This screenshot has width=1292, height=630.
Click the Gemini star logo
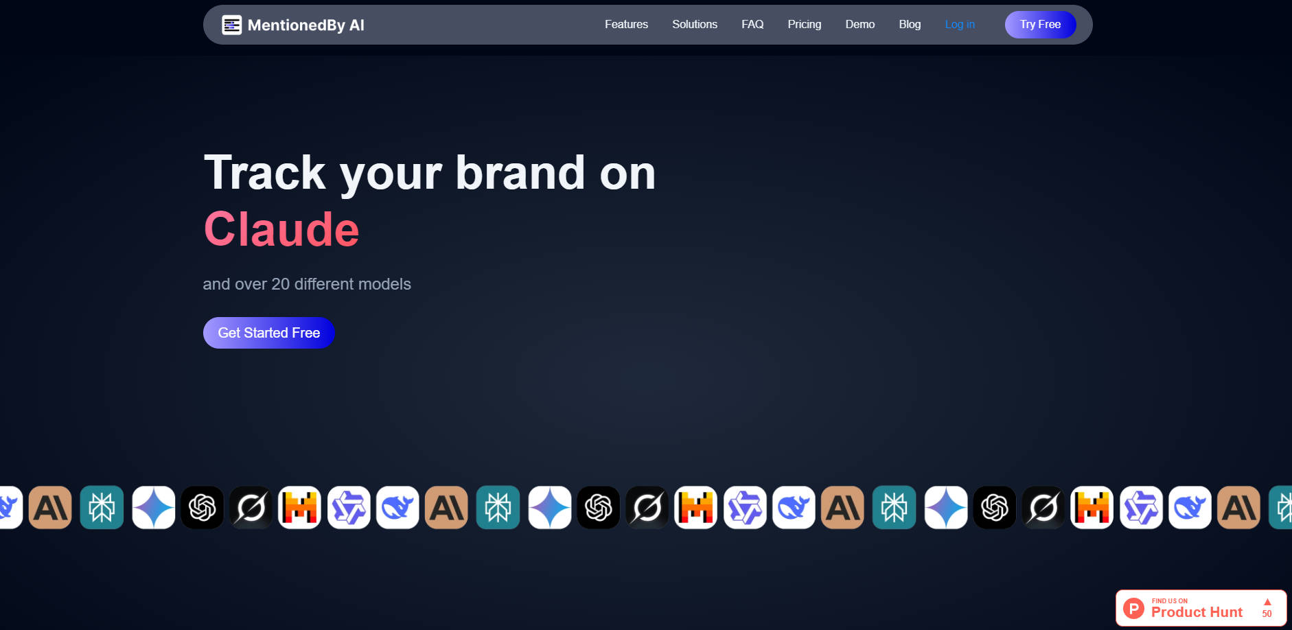[x=154, y=508]
